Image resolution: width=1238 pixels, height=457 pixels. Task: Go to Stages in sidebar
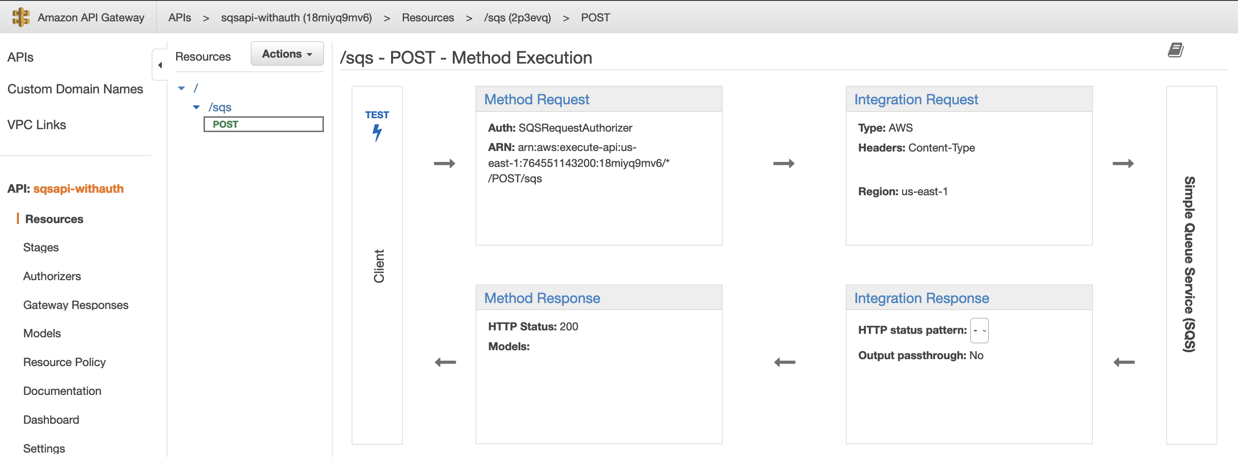[x=41, y=247]
